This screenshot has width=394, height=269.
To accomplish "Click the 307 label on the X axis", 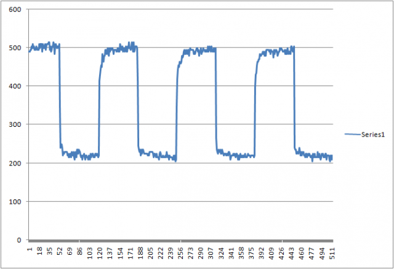I will pyautogui.click(x=211, y=253).
